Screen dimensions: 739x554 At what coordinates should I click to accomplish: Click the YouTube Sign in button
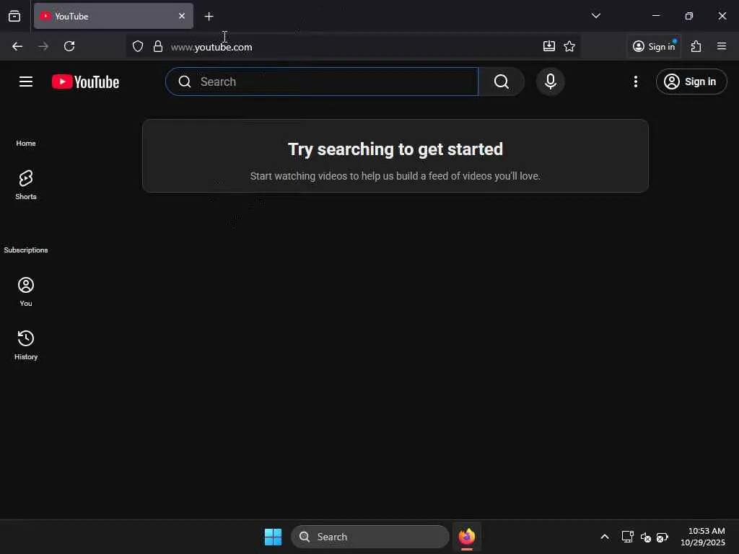691,82
